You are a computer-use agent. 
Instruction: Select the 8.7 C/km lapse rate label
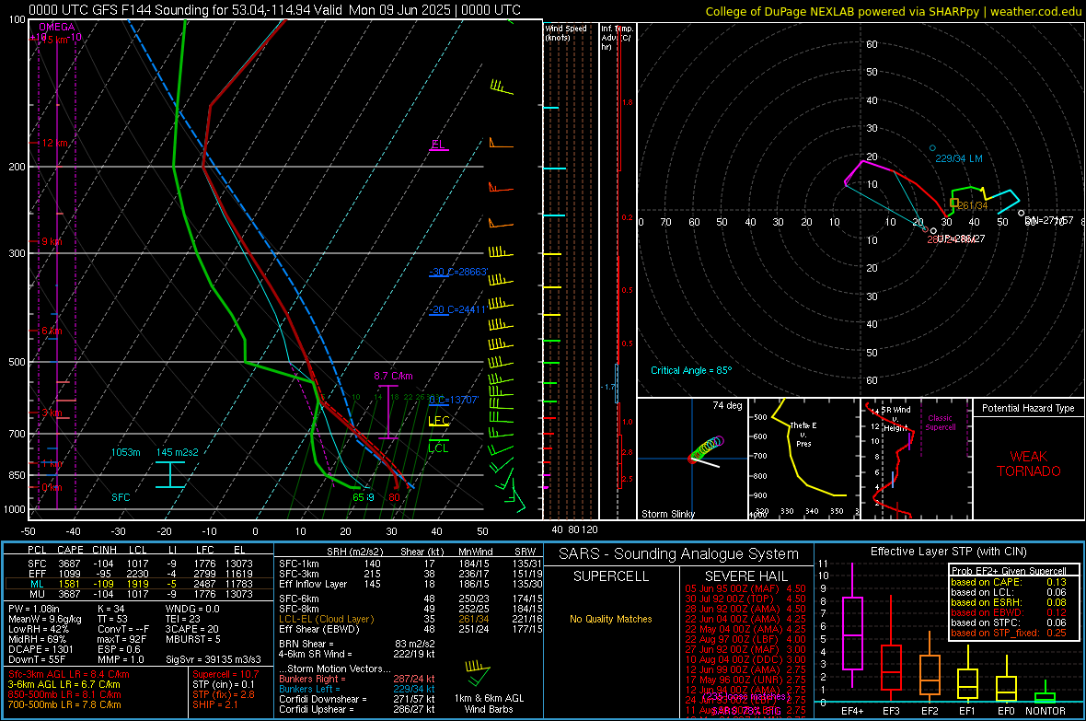[x=393, y=376]
